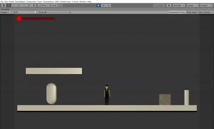Toggle Mute Audio in Game view
214x129 pixels.
tap(192, 12)
